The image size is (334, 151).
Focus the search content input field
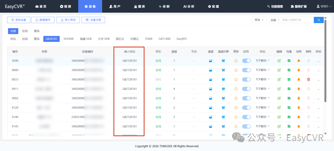pos(297,20)
